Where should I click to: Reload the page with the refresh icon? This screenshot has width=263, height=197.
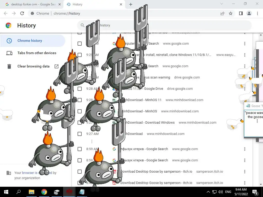click(x=22, y=13)
